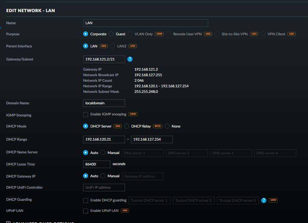
Task: Select Corporate purpose
Action: [x=85, y=34]
